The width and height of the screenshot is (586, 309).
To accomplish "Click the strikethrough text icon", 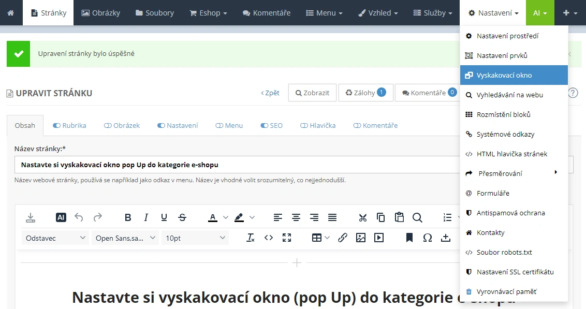I will (x=182, y=218).
